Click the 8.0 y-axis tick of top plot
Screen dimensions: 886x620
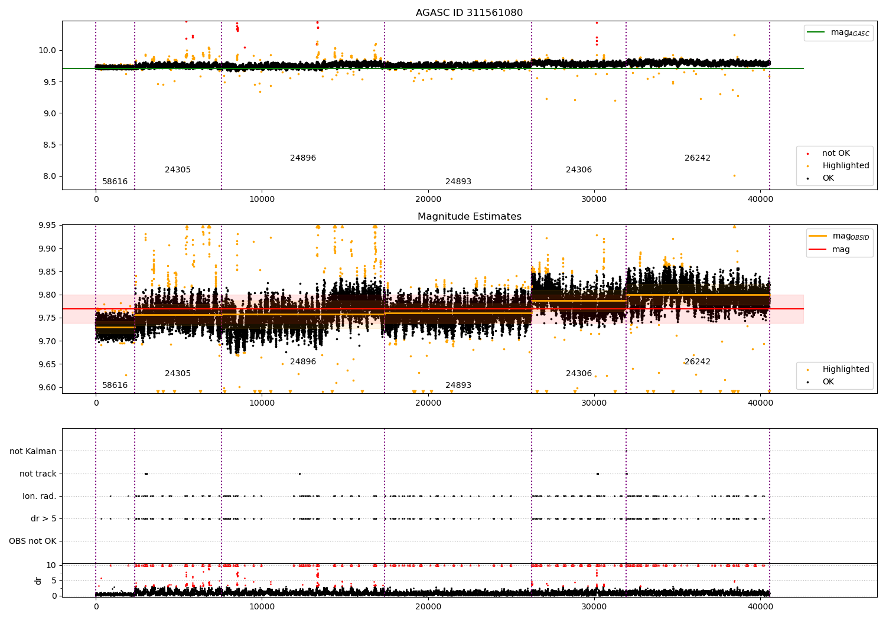pos(50,176)
